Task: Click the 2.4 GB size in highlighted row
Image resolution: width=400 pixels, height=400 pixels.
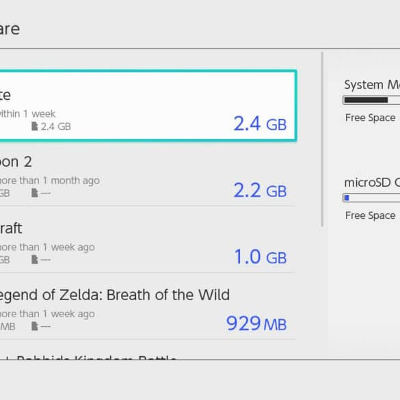Action: [260, 124]
